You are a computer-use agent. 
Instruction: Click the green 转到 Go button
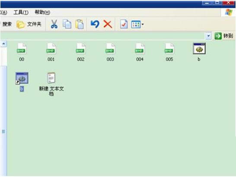tap(223, 36)
